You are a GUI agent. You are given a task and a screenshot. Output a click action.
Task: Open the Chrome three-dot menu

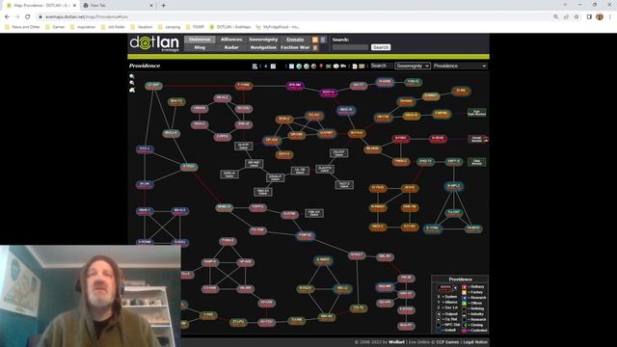coord(610,17)
